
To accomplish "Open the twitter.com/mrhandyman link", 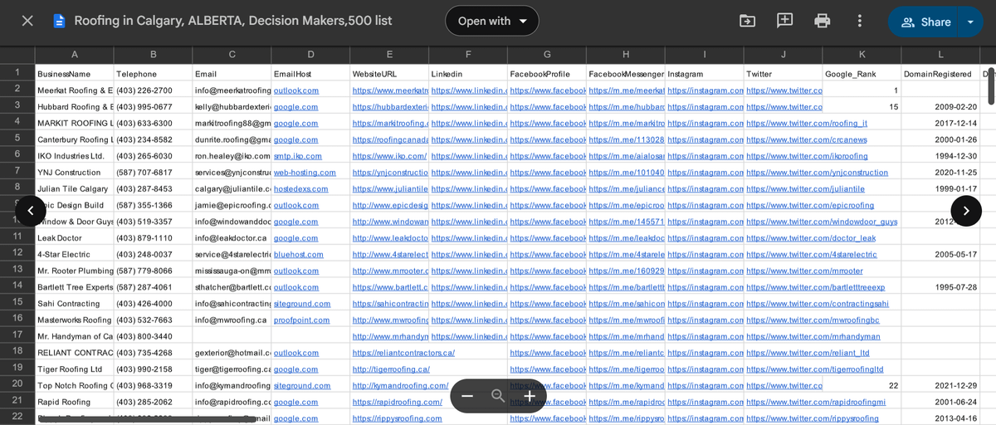I will tap(813, 336).
